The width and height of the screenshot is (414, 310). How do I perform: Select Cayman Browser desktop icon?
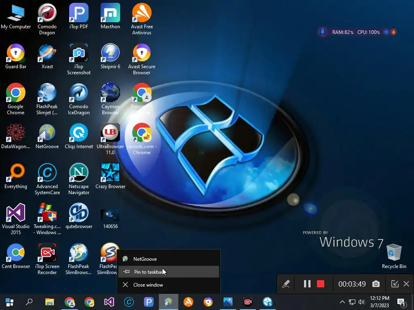[x=110, y=99]
